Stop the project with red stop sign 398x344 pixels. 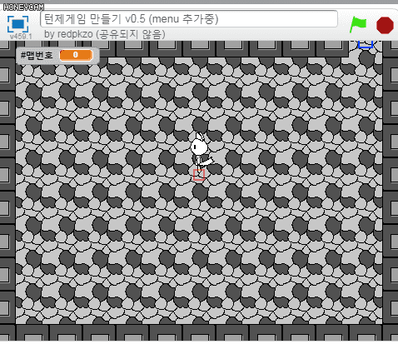(385, 25)
